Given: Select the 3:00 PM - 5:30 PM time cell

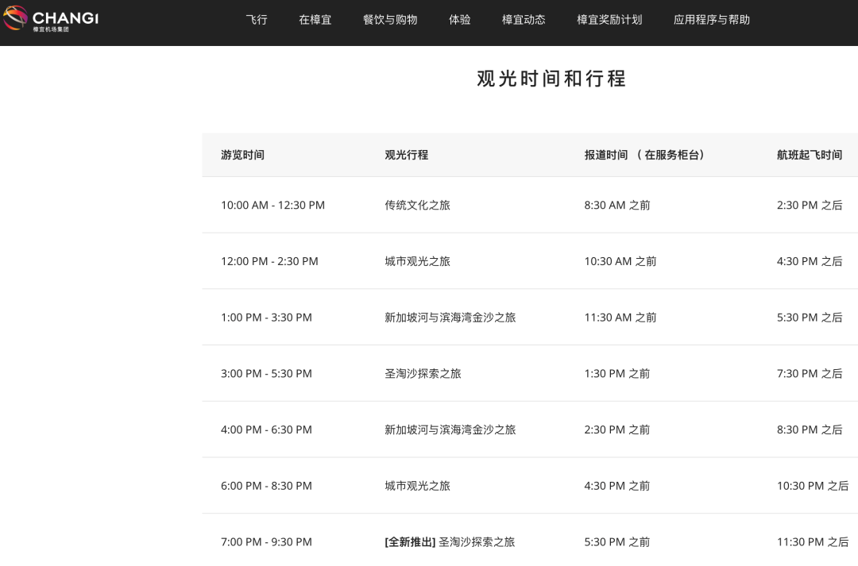Looking at the screenshot, I should point(266,374).
